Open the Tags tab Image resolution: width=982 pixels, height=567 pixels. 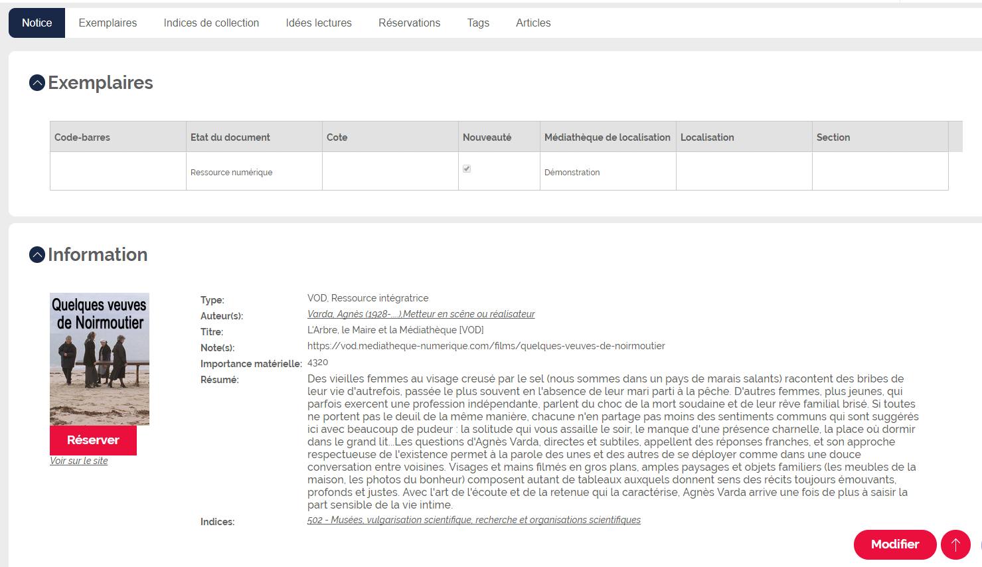(x=478, y=23)
